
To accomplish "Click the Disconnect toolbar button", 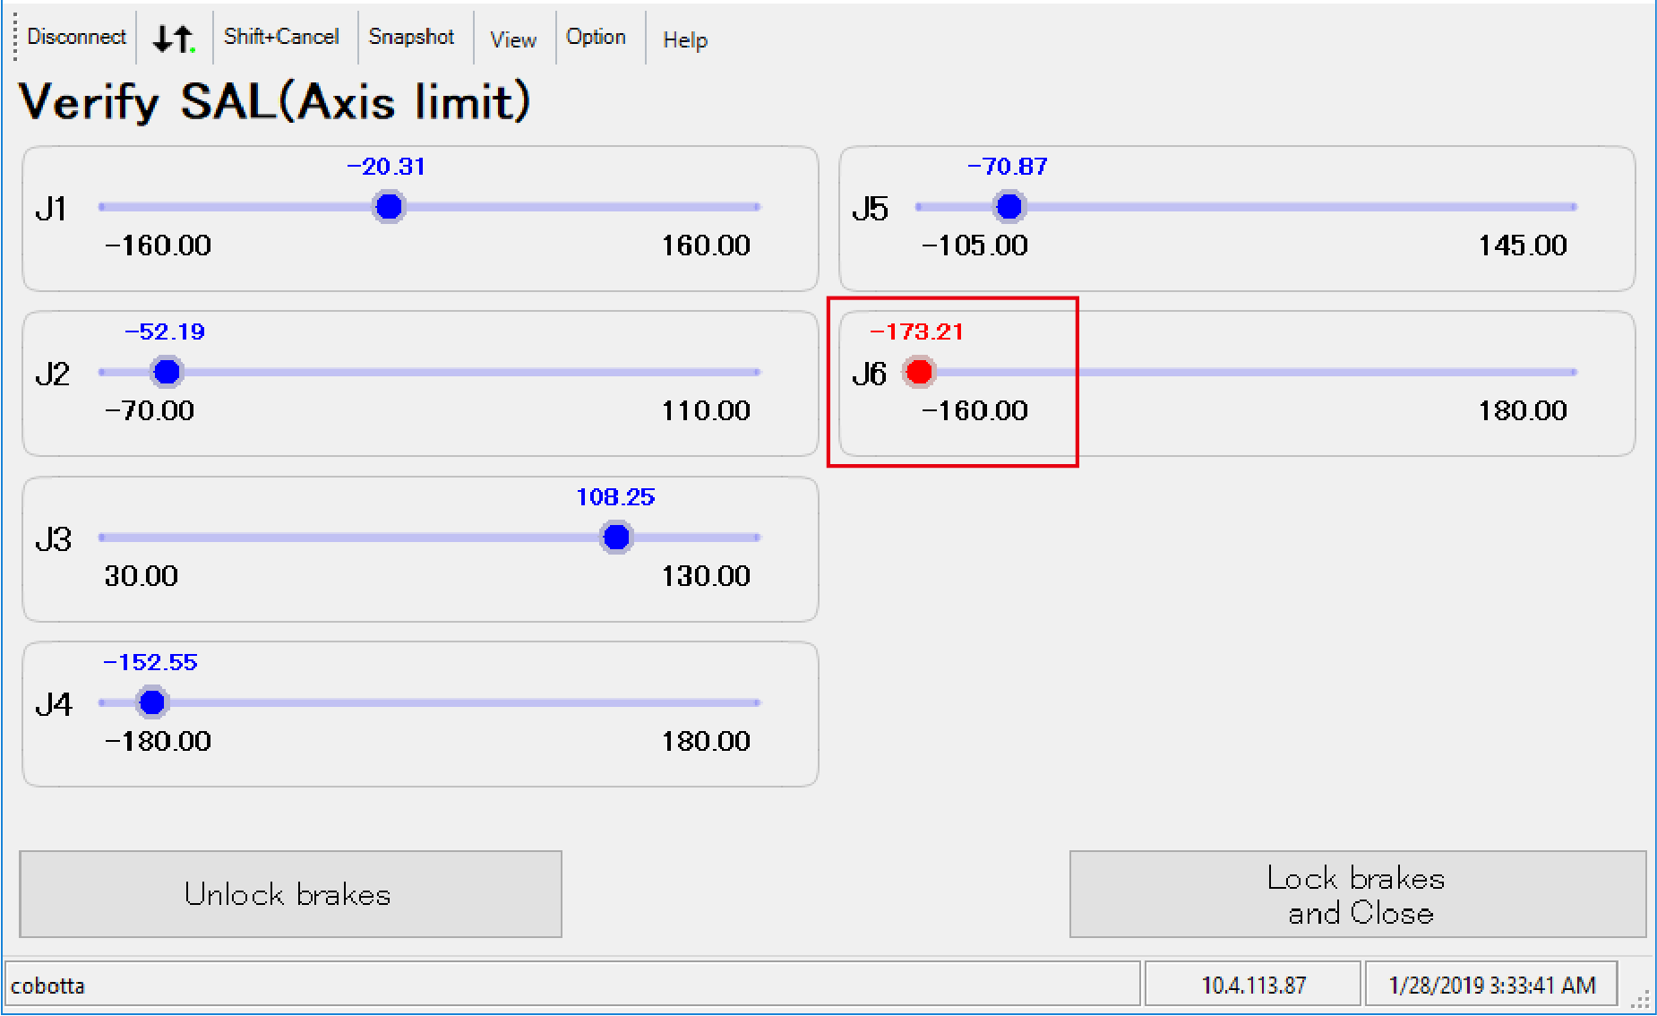I will (x=76, y=37).
